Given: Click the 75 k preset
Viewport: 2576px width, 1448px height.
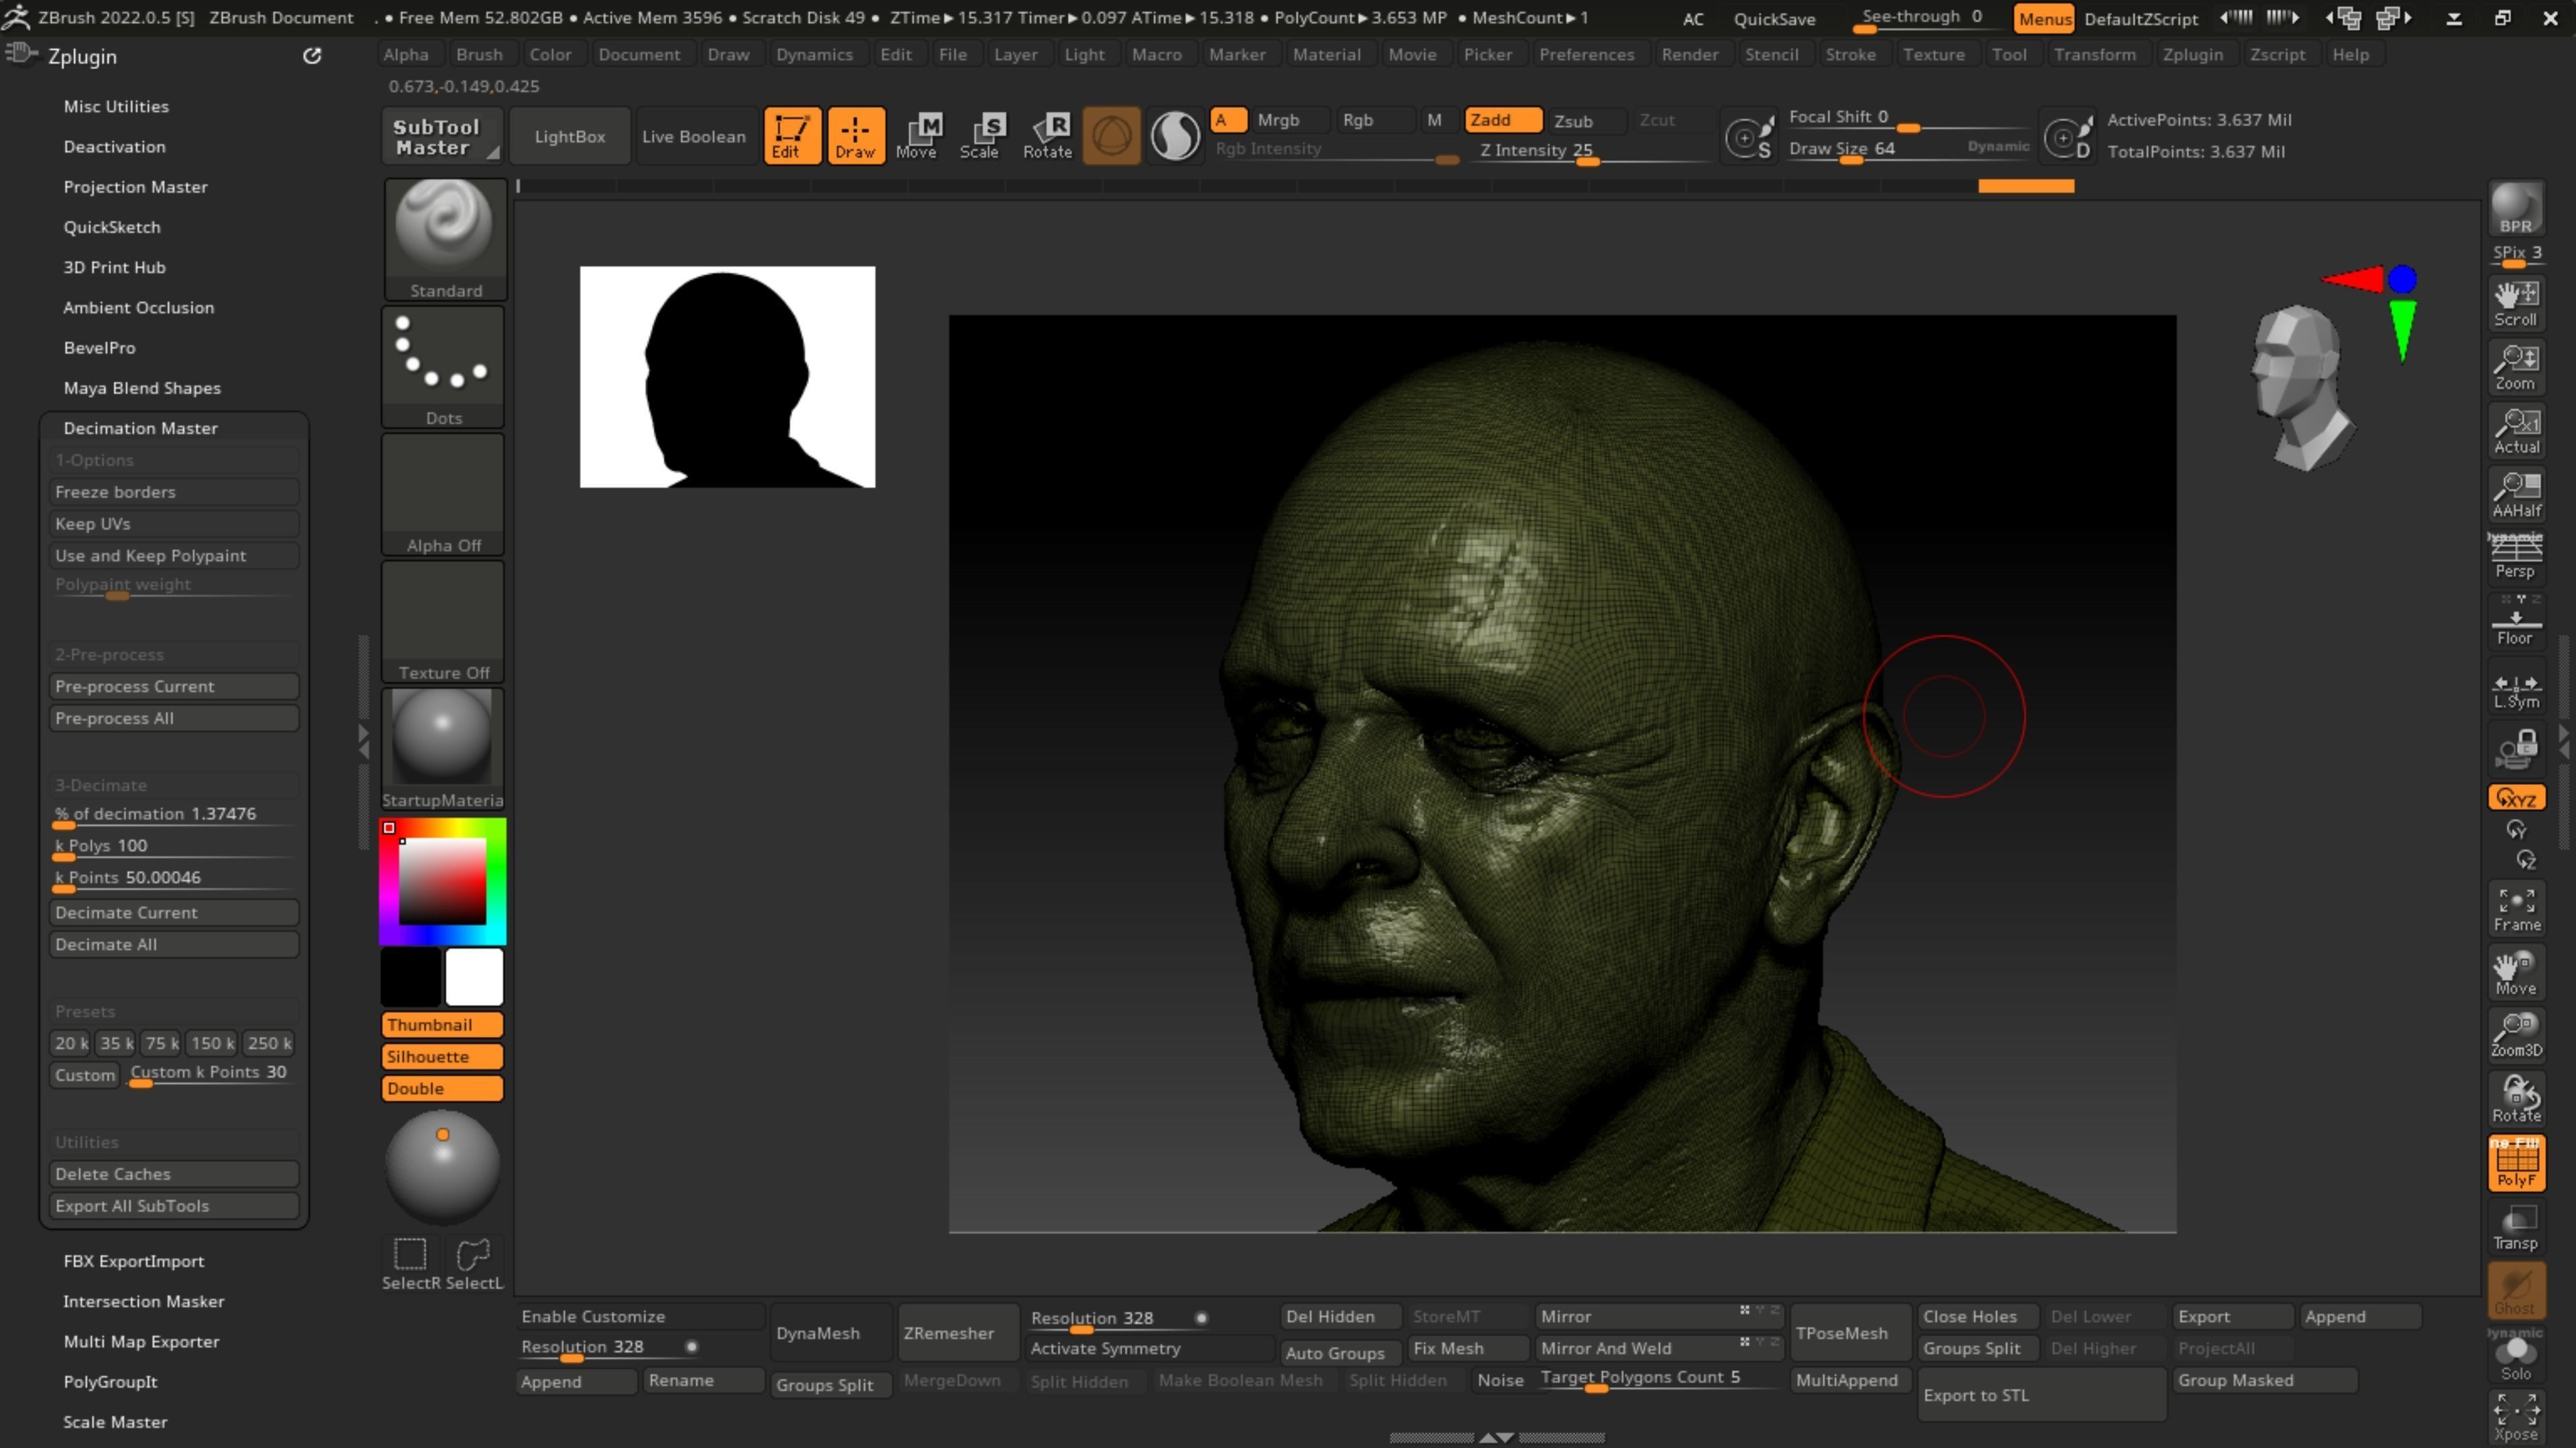Looking at the screenshot, I should [161, 1042].
